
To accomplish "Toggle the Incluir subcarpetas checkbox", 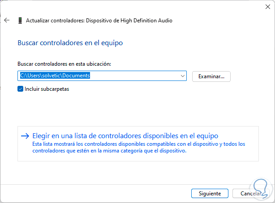I will [x=20, y=89].
